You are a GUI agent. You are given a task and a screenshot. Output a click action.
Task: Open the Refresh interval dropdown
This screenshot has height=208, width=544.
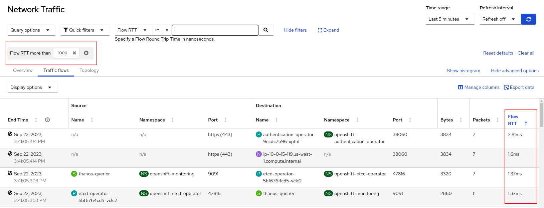[500, 19]
